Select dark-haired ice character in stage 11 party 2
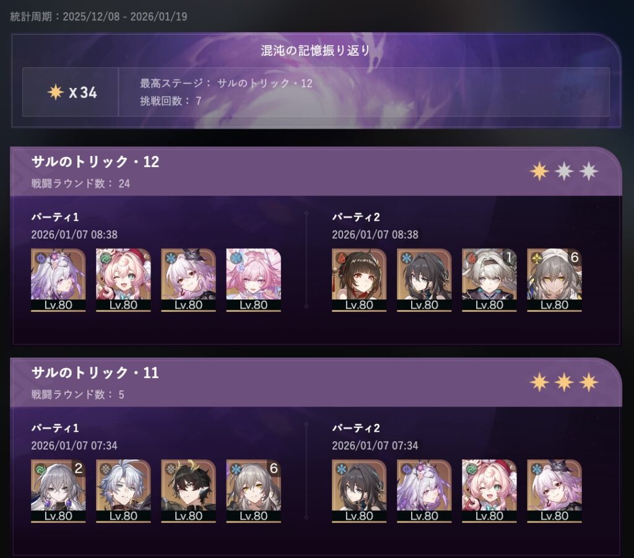Viewport: 634px width, 558px height. click(x=359, y=491)
